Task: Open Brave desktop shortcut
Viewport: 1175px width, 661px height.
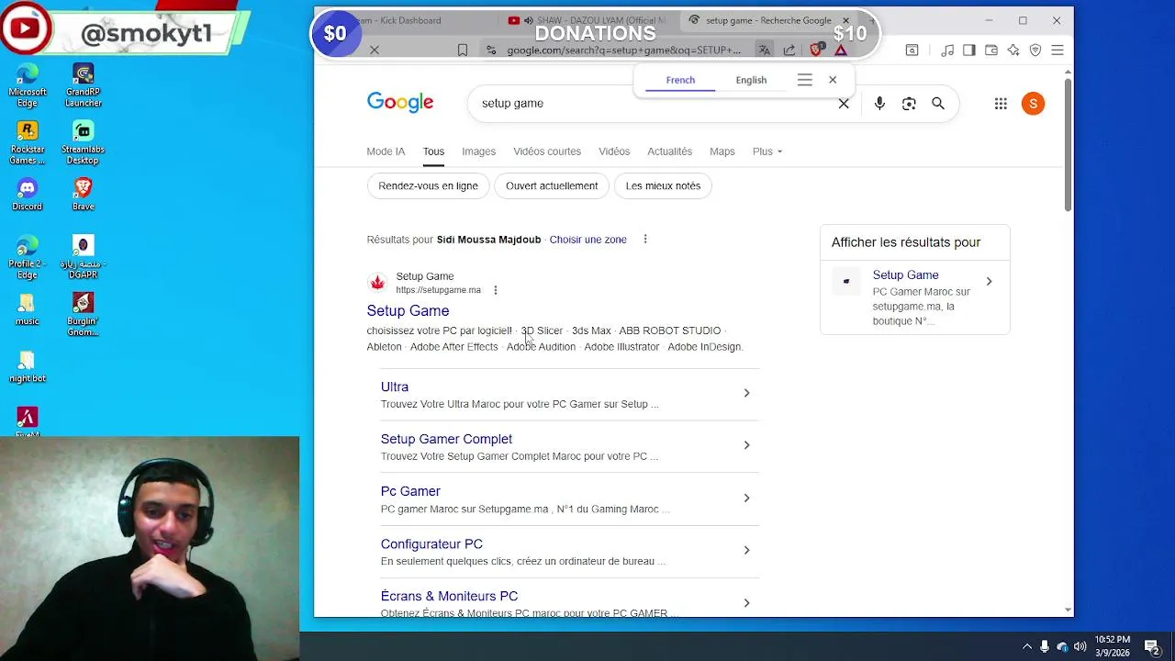Action: [83, 195]
